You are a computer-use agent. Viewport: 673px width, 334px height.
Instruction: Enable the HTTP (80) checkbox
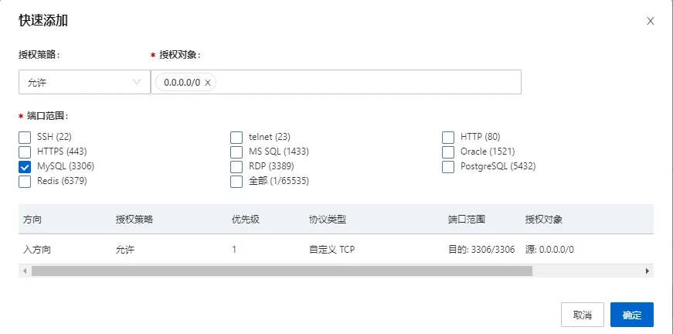[x=448, y=137]
